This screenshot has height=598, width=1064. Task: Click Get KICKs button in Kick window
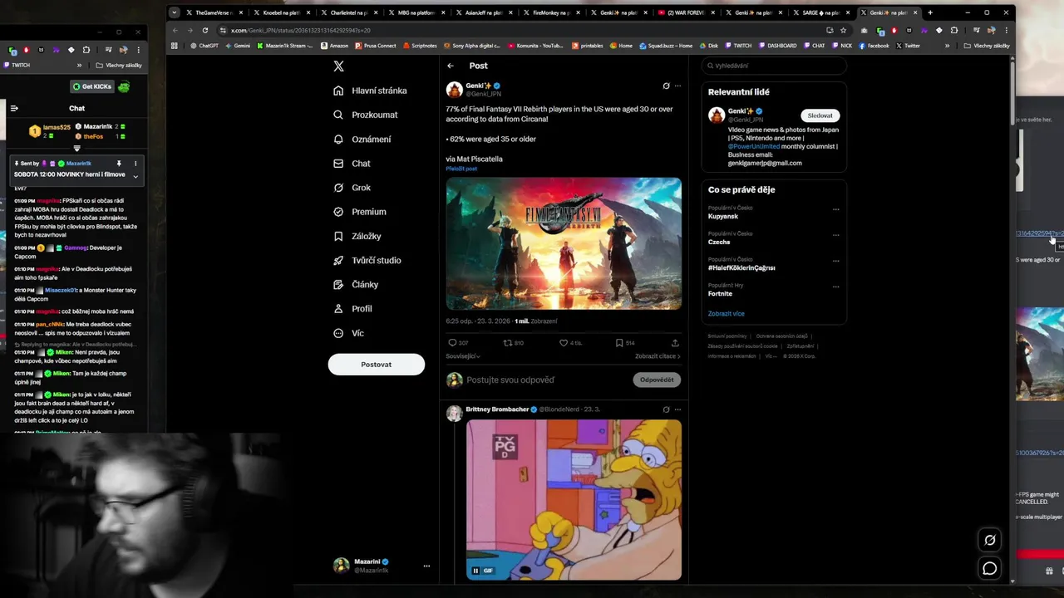click(x=91, y=86)
